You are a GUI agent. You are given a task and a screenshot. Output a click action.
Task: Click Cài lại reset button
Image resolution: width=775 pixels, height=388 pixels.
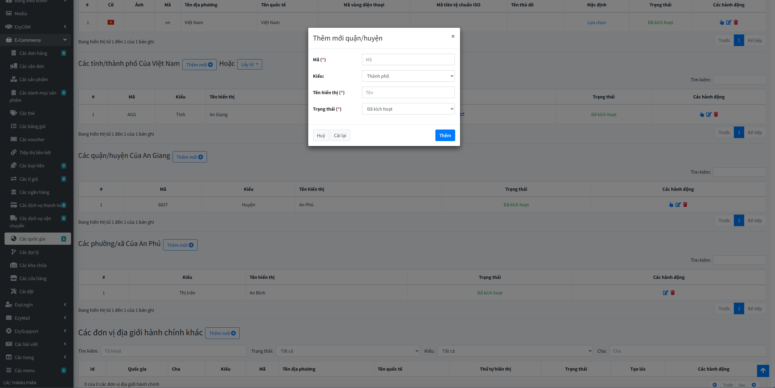[340, 135]
